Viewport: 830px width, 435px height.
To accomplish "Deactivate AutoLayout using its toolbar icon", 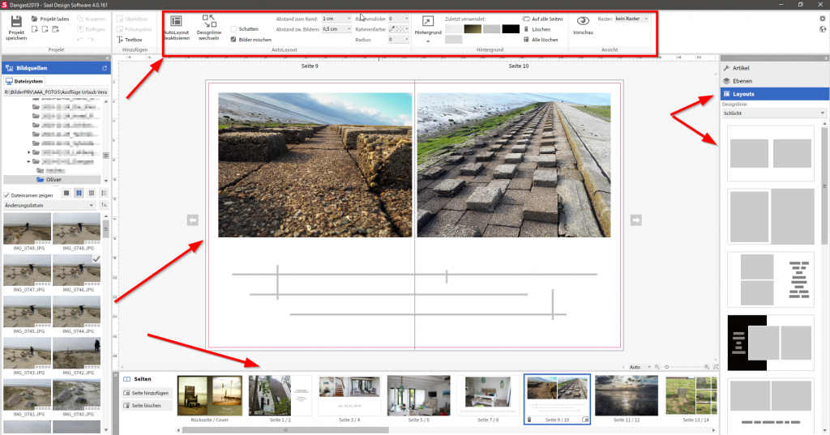I will (x=176, y=22).
